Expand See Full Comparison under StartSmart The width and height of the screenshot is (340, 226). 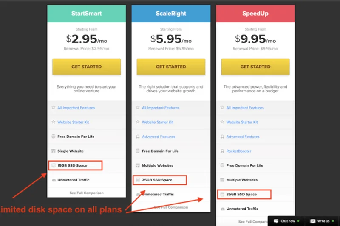tap(87, 193)
